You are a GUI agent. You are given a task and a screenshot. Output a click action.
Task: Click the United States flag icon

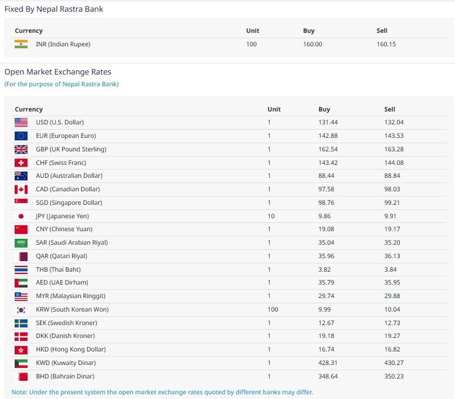(21, 122)
